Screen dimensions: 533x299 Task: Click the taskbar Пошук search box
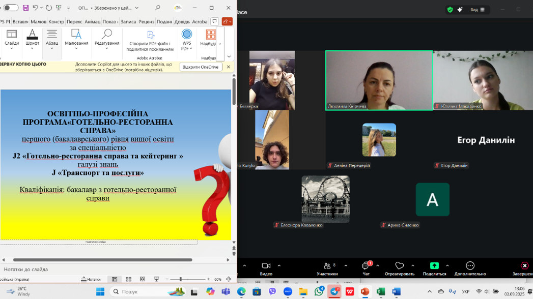[x=149, y=291]
